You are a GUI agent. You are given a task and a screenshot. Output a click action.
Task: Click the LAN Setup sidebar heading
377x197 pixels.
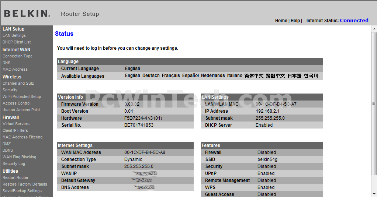point(13,29)
